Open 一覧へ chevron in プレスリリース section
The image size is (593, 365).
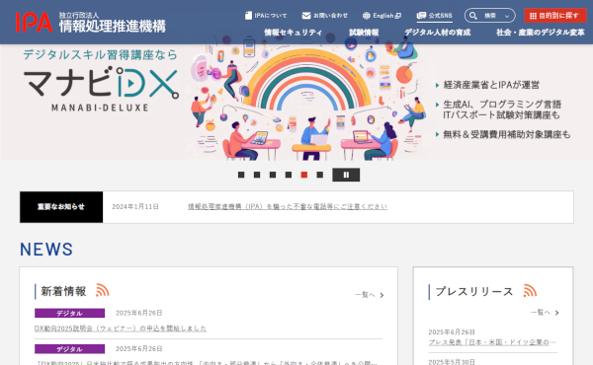[556, 313]
